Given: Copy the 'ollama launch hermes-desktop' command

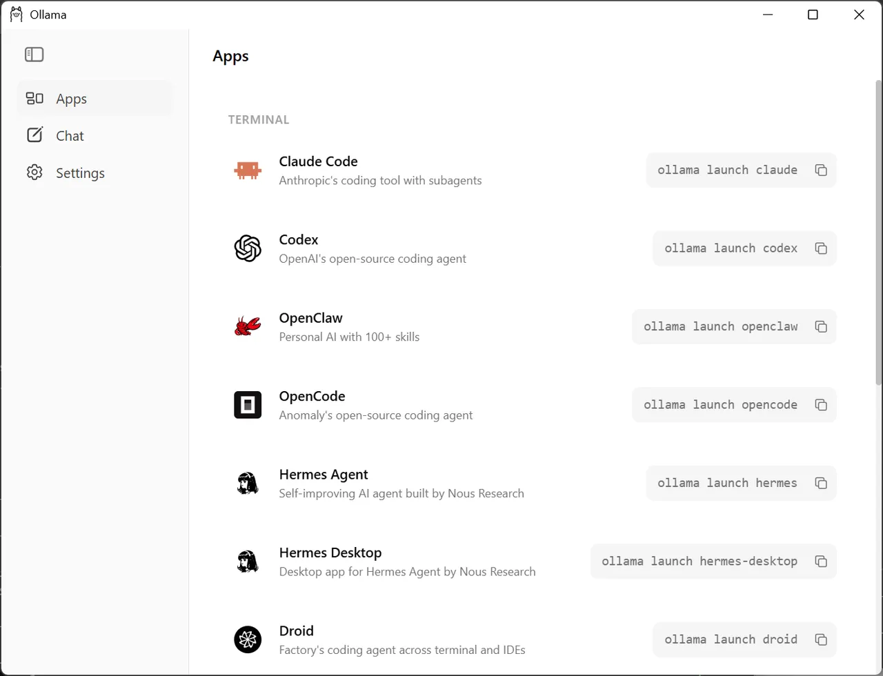Looking at the screenshot, I should pyautogui.click(x=821, y=561).
